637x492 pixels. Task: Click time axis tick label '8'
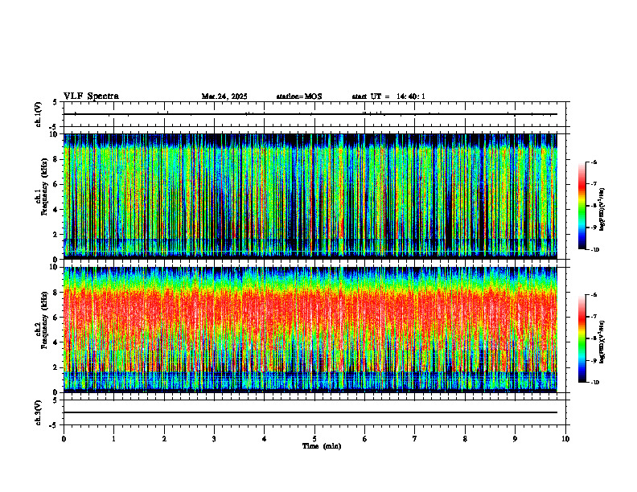click(x=465, y=439)
